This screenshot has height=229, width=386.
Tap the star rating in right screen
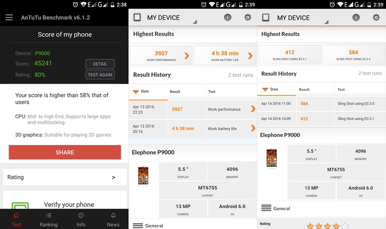point(327,226)
